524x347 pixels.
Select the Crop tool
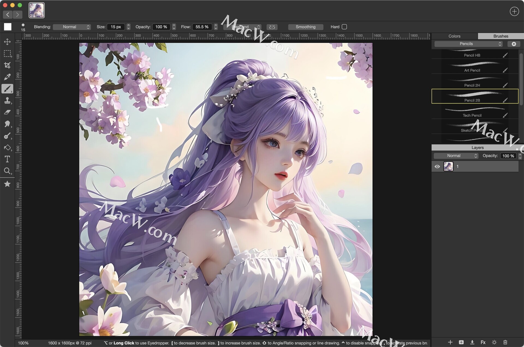tap(7, 65)
